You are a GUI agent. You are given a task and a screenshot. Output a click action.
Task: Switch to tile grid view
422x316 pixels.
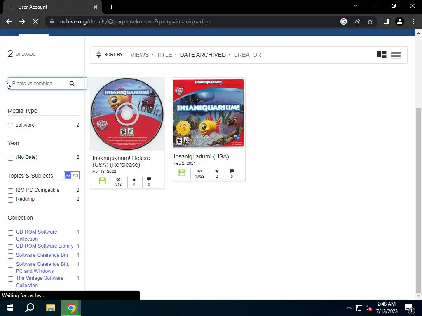[x=381, y=55]
